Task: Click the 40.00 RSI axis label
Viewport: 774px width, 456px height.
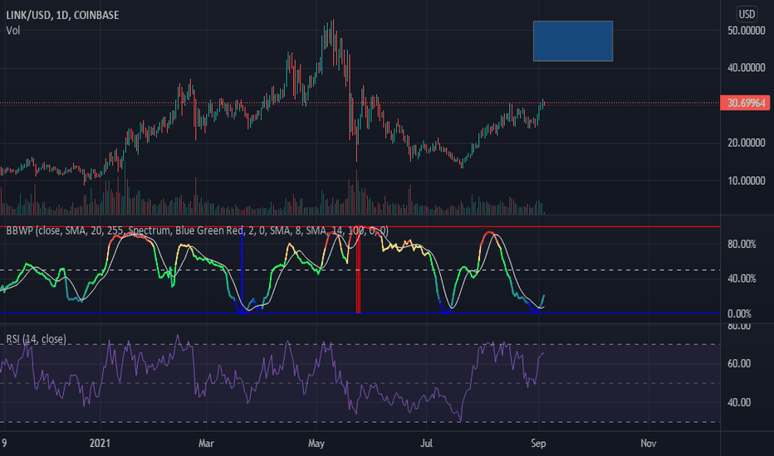Action: pos(739,403)
